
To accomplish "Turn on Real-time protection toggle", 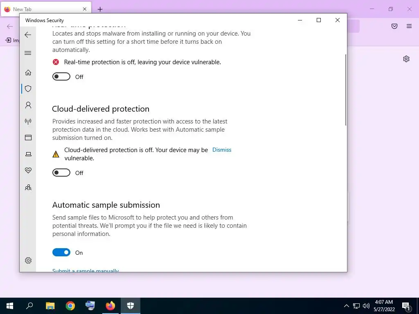I will (61, 76).
